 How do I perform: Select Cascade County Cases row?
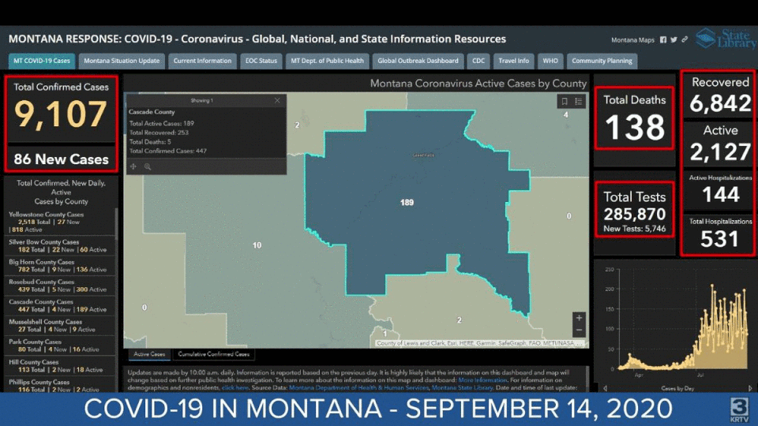tap(59, 305)
